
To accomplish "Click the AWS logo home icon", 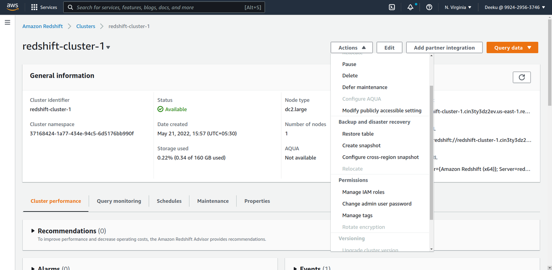I will coord(13,7).
